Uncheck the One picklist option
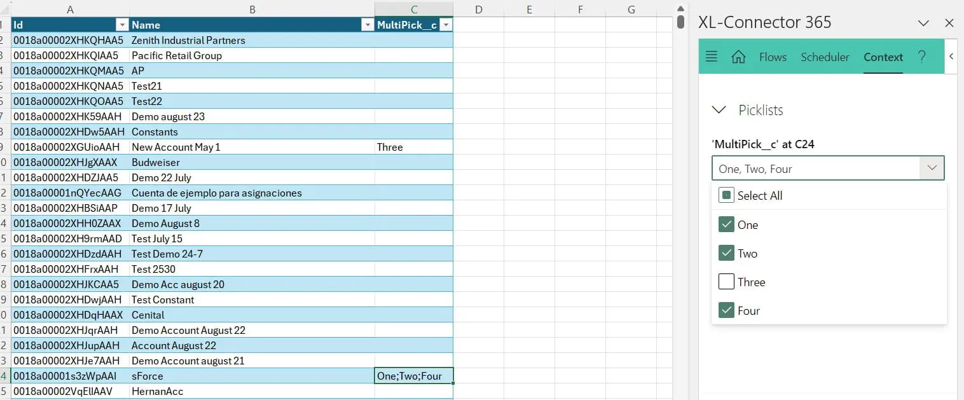 726,224
